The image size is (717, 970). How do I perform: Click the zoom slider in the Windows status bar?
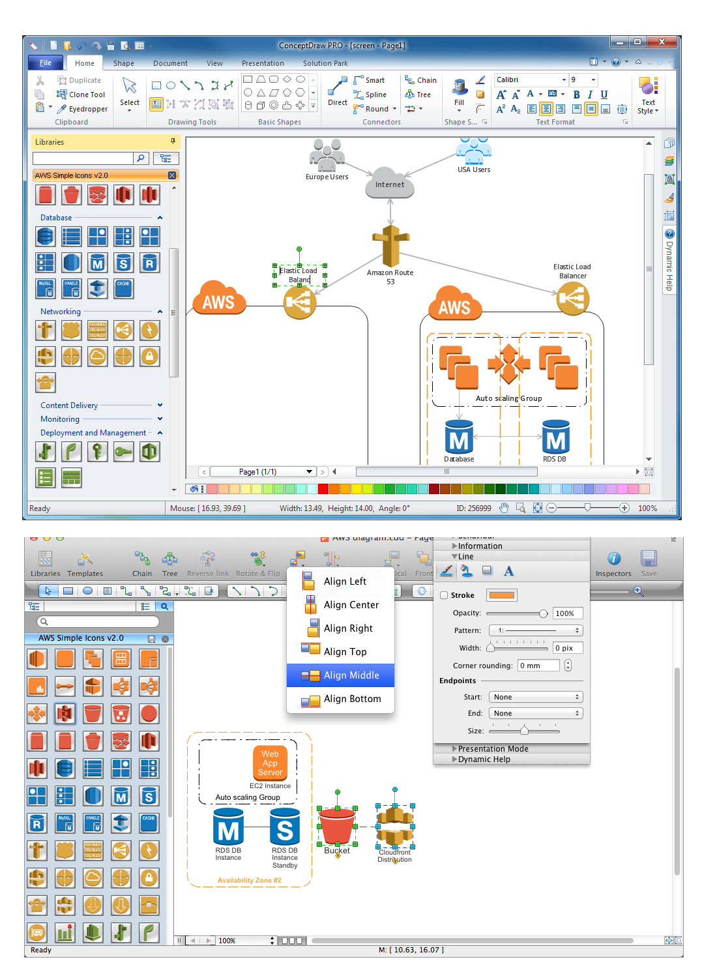point(587,508)
